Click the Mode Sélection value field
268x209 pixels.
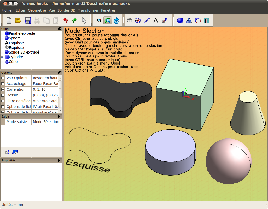pyautogui.click(x=47, y=122)
